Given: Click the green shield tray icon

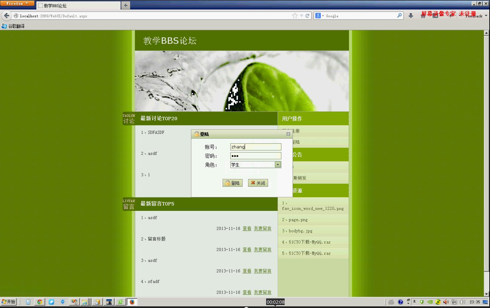Looking at the screenshot, I should (422, 302).
